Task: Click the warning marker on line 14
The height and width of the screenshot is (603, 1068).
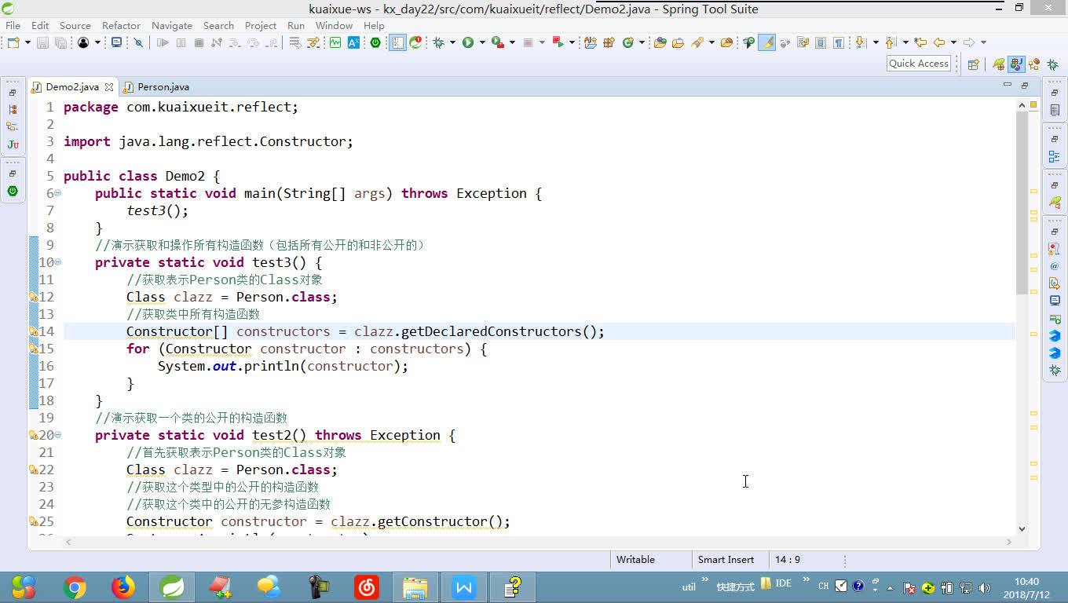Action: pyautogui.click(x=34, y=331)
